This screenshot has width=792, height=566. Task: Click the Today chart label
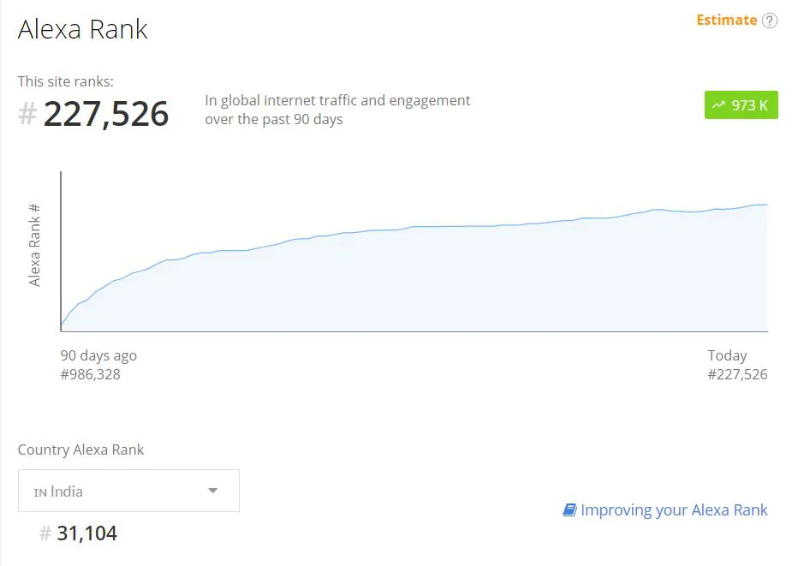(x=727, y=355)
